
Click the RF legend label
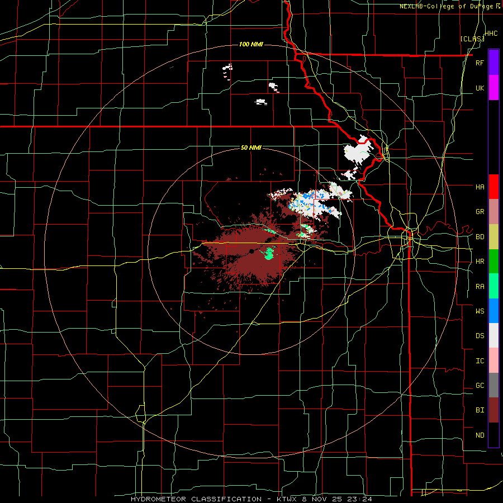point(480,63)
